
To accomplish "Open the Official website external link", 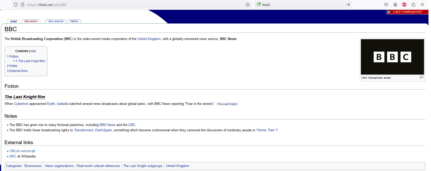I will tap(22, 151).
